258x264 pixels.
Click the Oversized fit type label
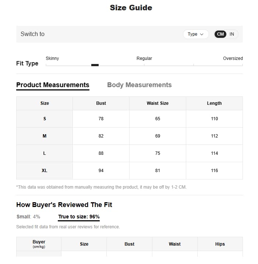coord(233,58)
